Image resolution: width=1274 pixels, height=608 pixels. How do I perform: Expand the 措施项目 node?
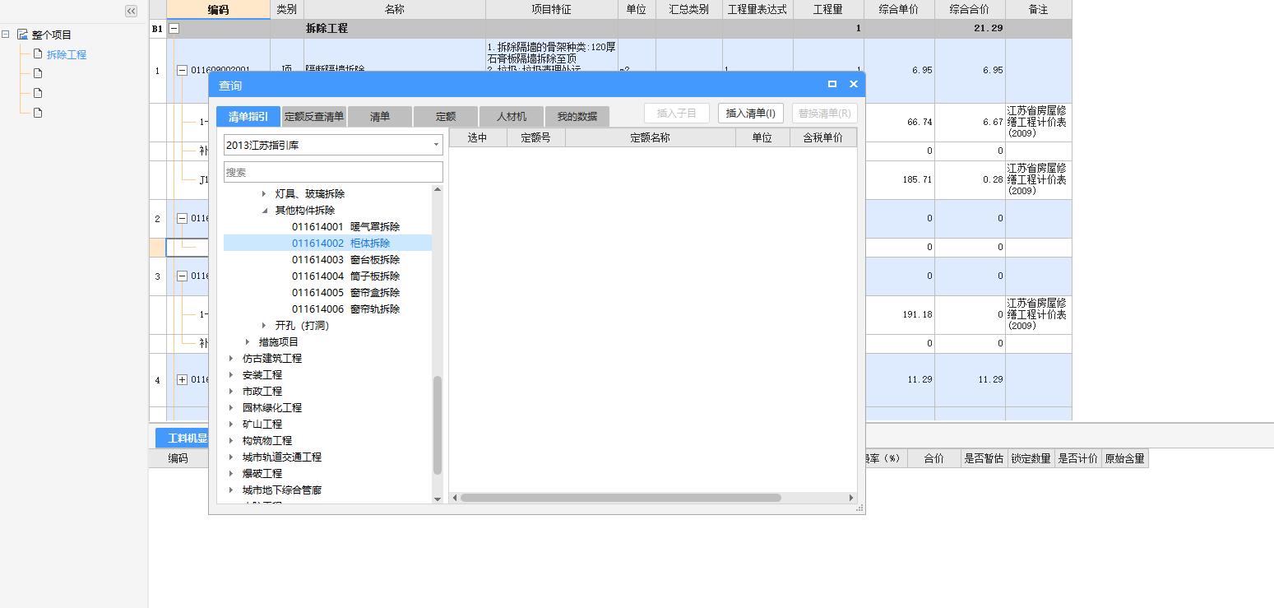pos(248,342)
